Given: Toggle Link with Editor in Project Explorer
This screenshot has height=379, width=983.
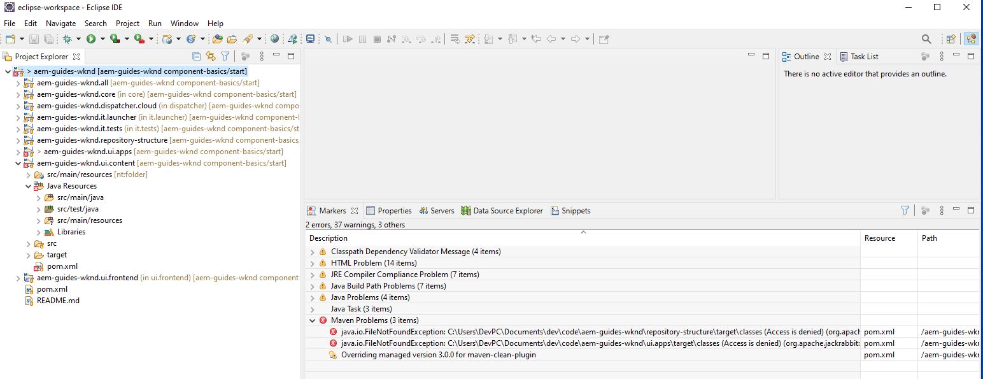Looking at the screenshot, I should pyautogui.click(x=211, y=56).
